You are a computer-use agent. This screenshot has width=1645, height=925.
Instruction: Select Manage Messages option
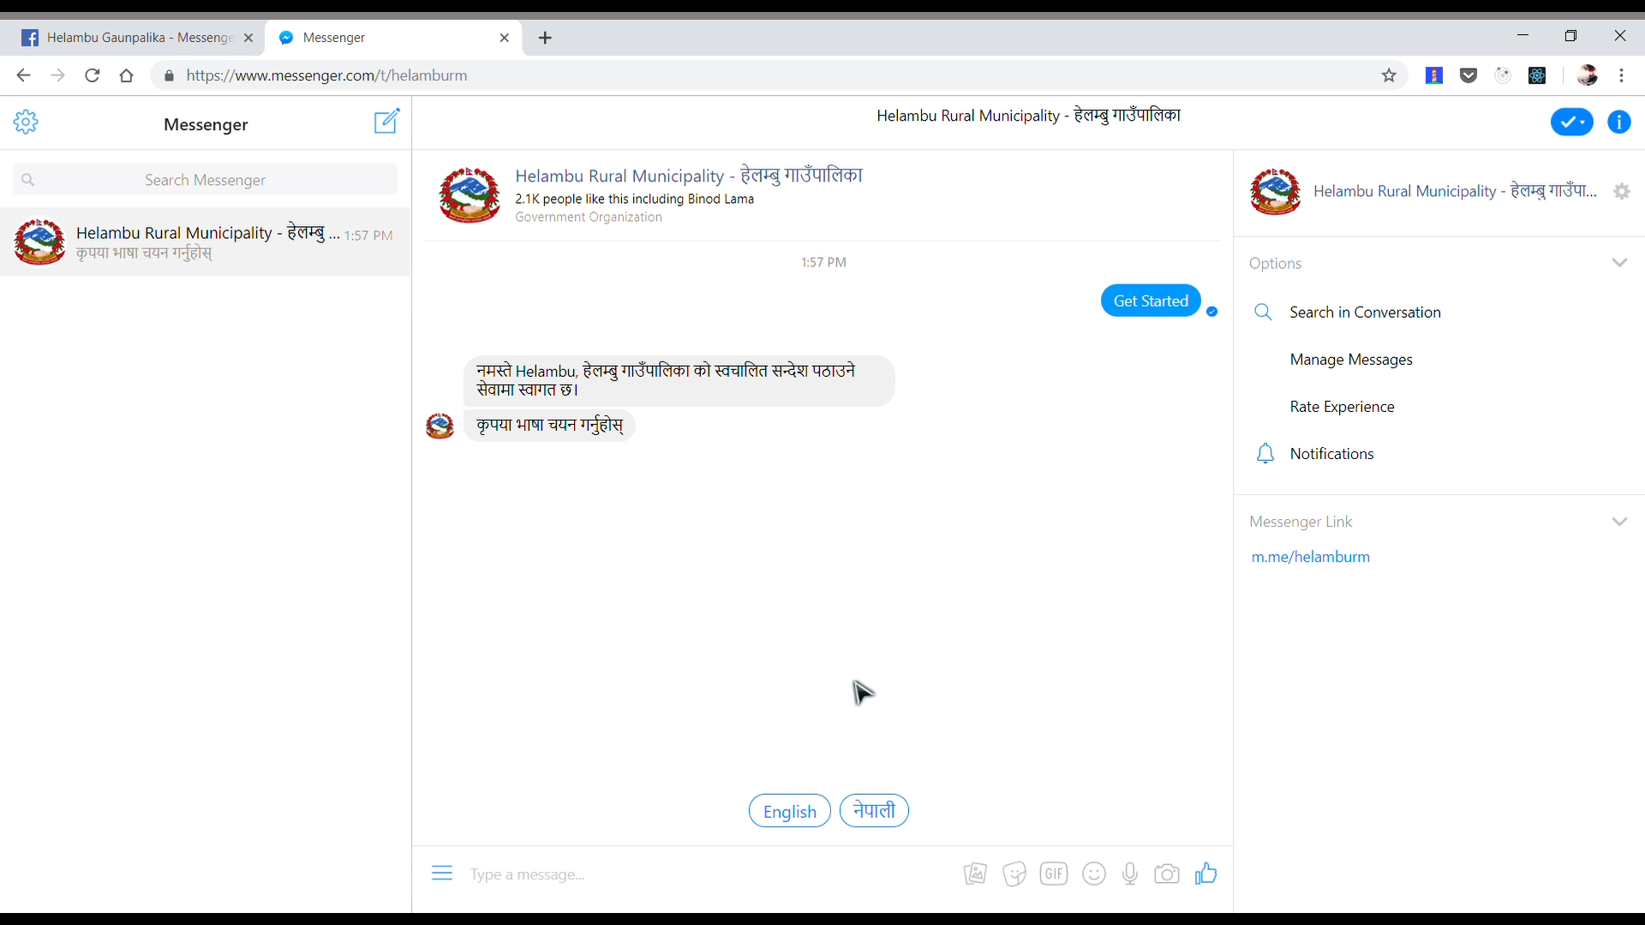(x=1351, y=360)
